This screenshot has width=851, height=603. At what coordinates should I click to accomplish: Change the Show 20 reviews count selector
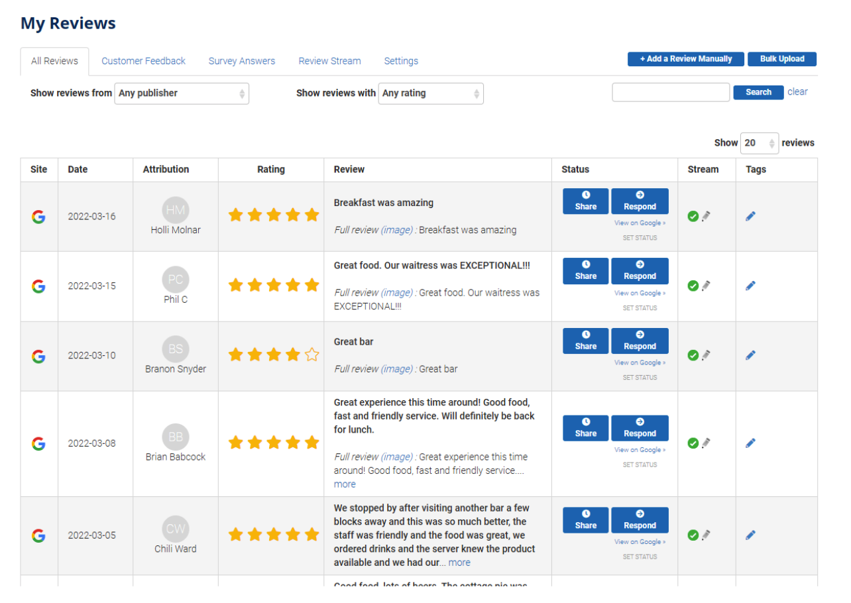(x=760, y=143)
